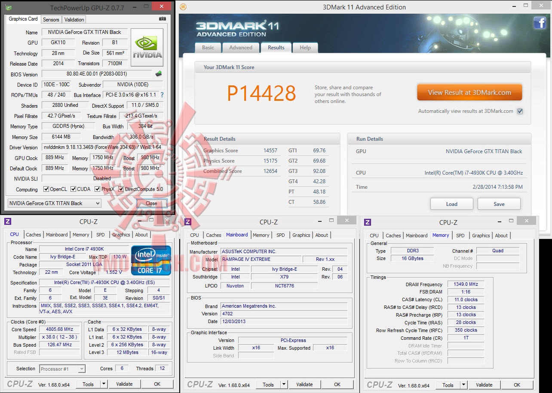
Task: Click the Physics Score value 15175
Action: [x=270, y=161]
